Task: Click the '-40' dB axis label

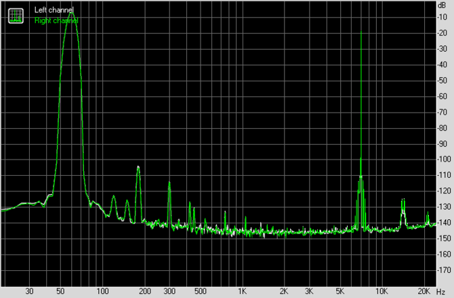Action: [442, 64]
